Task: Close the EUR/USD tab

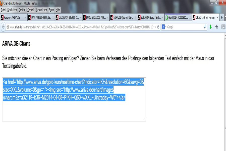Action: 135,18
